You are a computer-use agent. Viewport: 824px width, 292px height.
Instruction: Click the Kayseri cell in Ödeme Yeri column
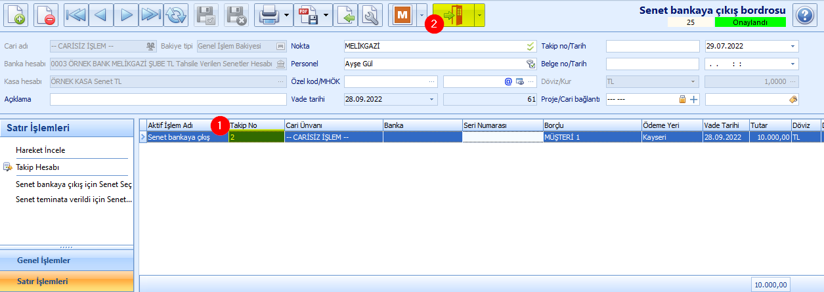pyautogui.click(x=671, y=137)
